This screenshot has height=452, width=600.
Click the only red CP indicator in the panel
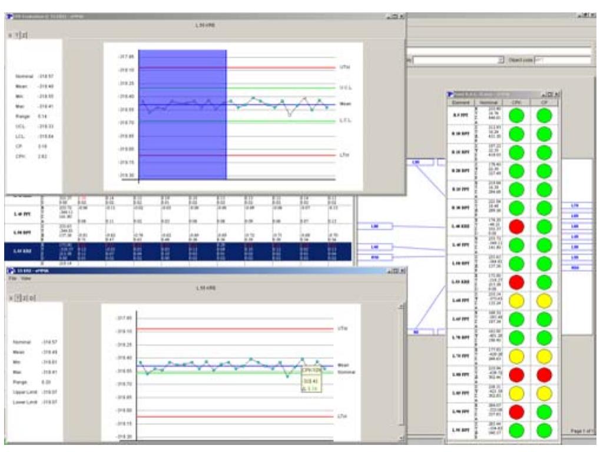544,375
